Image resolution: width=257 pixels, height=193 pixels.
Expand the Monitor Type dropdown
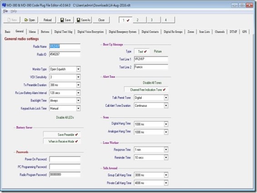point(79,69)
